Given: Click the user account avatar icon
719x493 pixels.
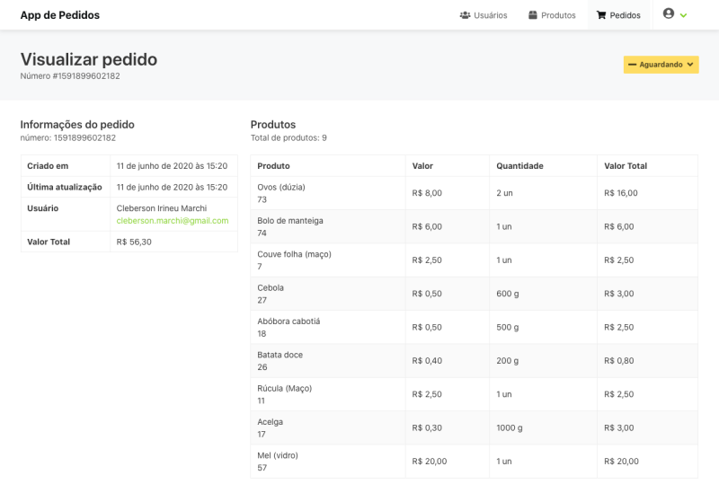Looking at the screenshot, I should point(669,14).
